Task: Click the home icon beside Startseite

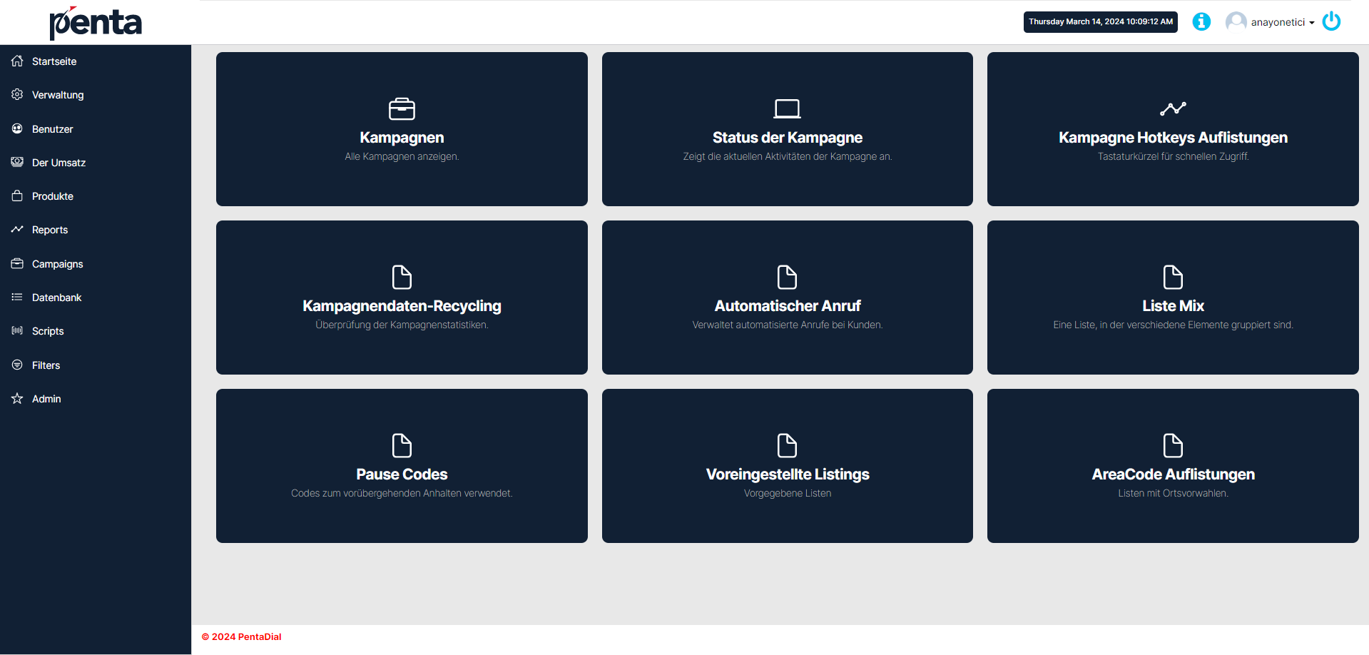Action: (x=17, y=61)
